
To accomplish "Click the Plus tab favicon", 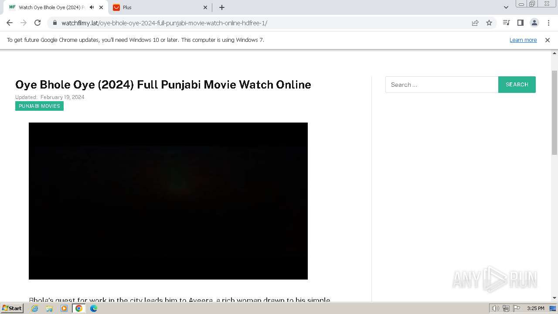I will (x=116, y=7).
